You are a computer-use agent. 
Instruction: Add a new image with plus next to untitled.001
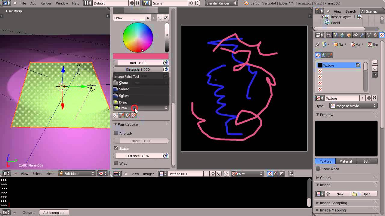[213, 174]
